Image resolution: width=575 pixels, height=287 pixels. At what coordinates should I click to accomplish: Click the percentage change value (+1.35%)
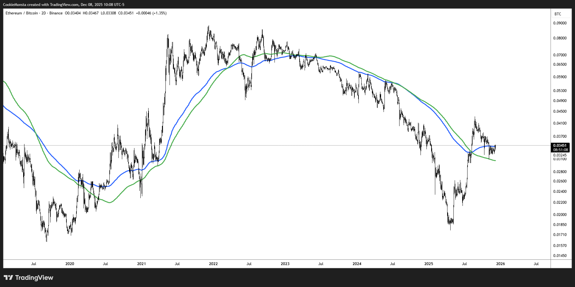pyautogui.click(x=159, y=13)
